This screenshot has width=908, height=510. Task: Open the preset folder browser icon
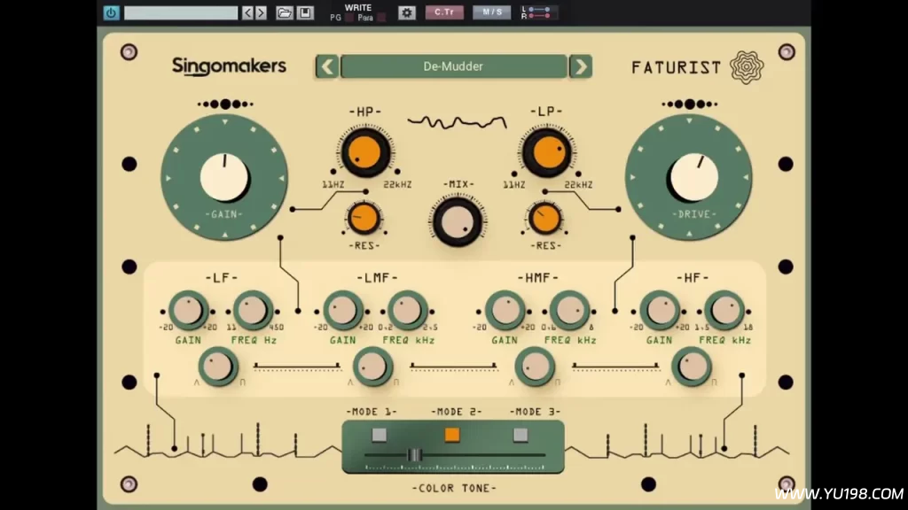point(284,12)
